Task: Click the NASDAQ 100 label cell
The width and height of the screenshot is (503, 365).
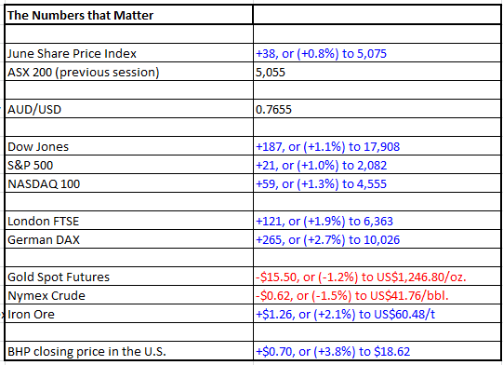Action: click(x=129, y=183)
